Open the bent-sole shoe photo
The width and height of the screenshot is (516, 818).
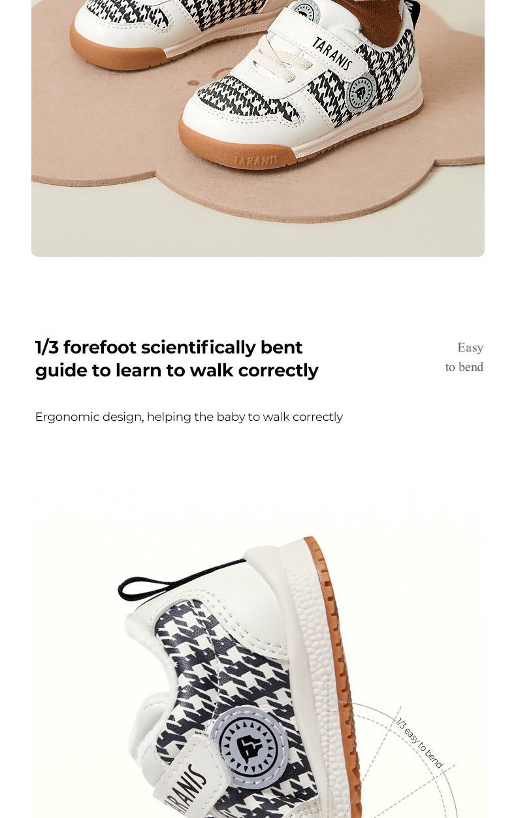tap(258, 644)
